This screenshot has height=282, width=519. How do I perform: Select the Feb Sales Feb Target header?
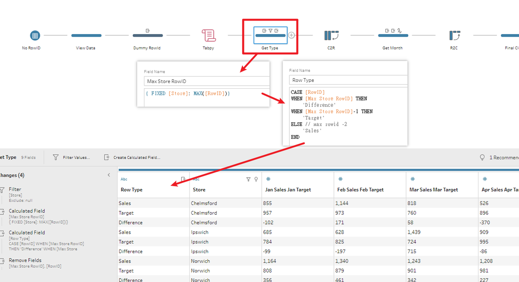pyautogui.click(x=360, y=190)
